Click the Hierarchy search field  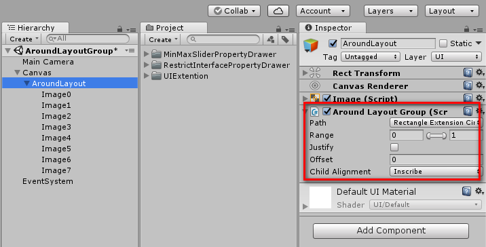point(88,39)
